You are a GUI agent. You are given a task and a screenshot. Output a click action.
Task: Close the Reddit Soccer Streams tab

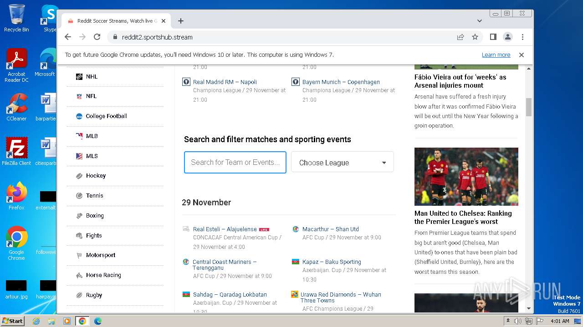tap(164, 21)
